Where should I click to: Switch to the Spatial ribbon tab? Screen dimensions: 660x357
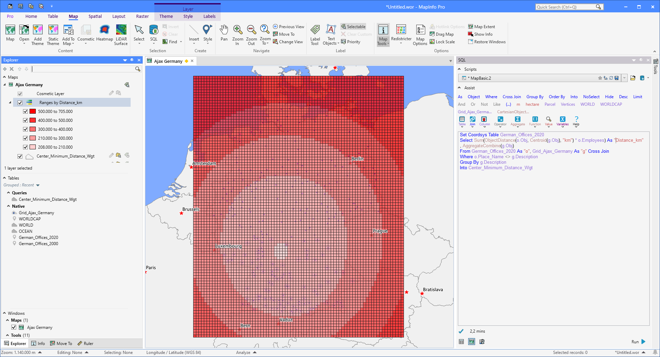95,16
